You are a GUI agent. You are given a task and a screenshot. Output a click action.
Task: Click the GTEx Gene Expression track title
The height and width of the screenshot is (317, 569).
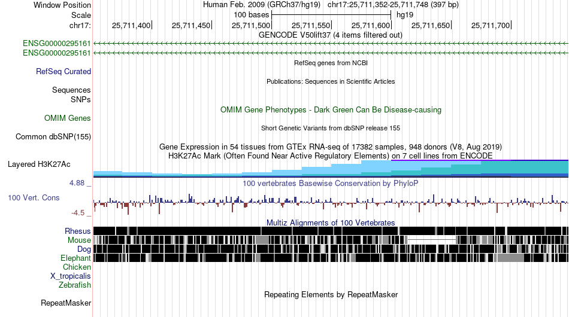click(331, 147)
